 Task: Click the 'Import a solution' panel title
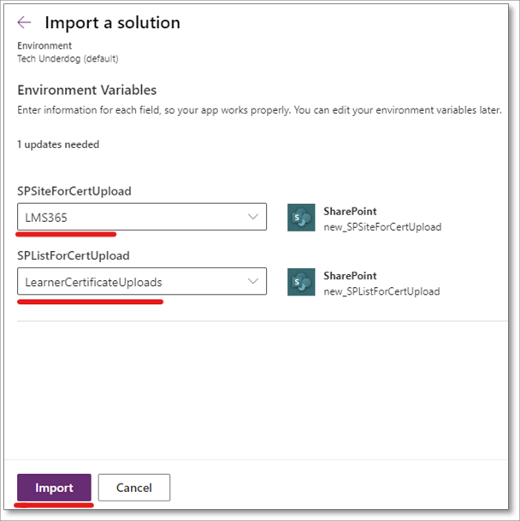[x=112, y=23]
